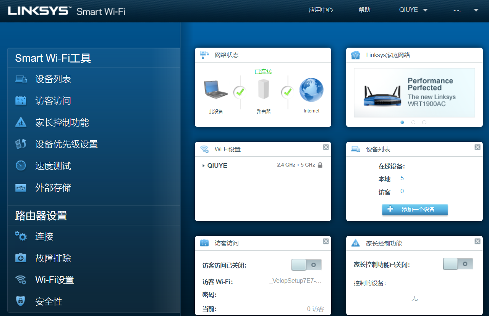Close the 访客访问 widget
The height and width of the screenshot is (316, 489).
[326, 241]
